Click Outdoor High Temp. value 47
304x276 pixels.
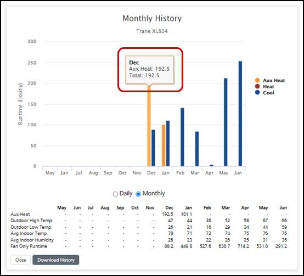171,221
